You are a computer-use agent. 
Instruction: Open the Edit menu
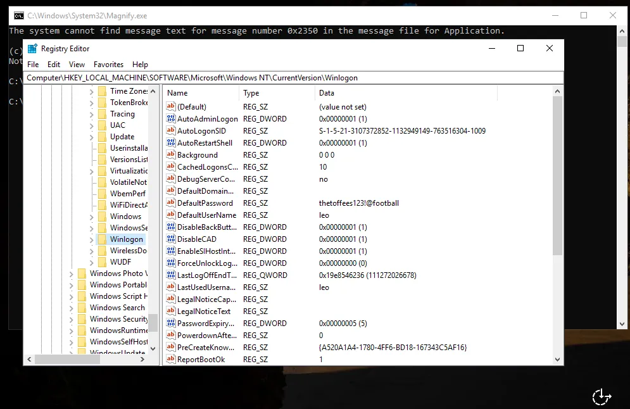tap(53, 65)
